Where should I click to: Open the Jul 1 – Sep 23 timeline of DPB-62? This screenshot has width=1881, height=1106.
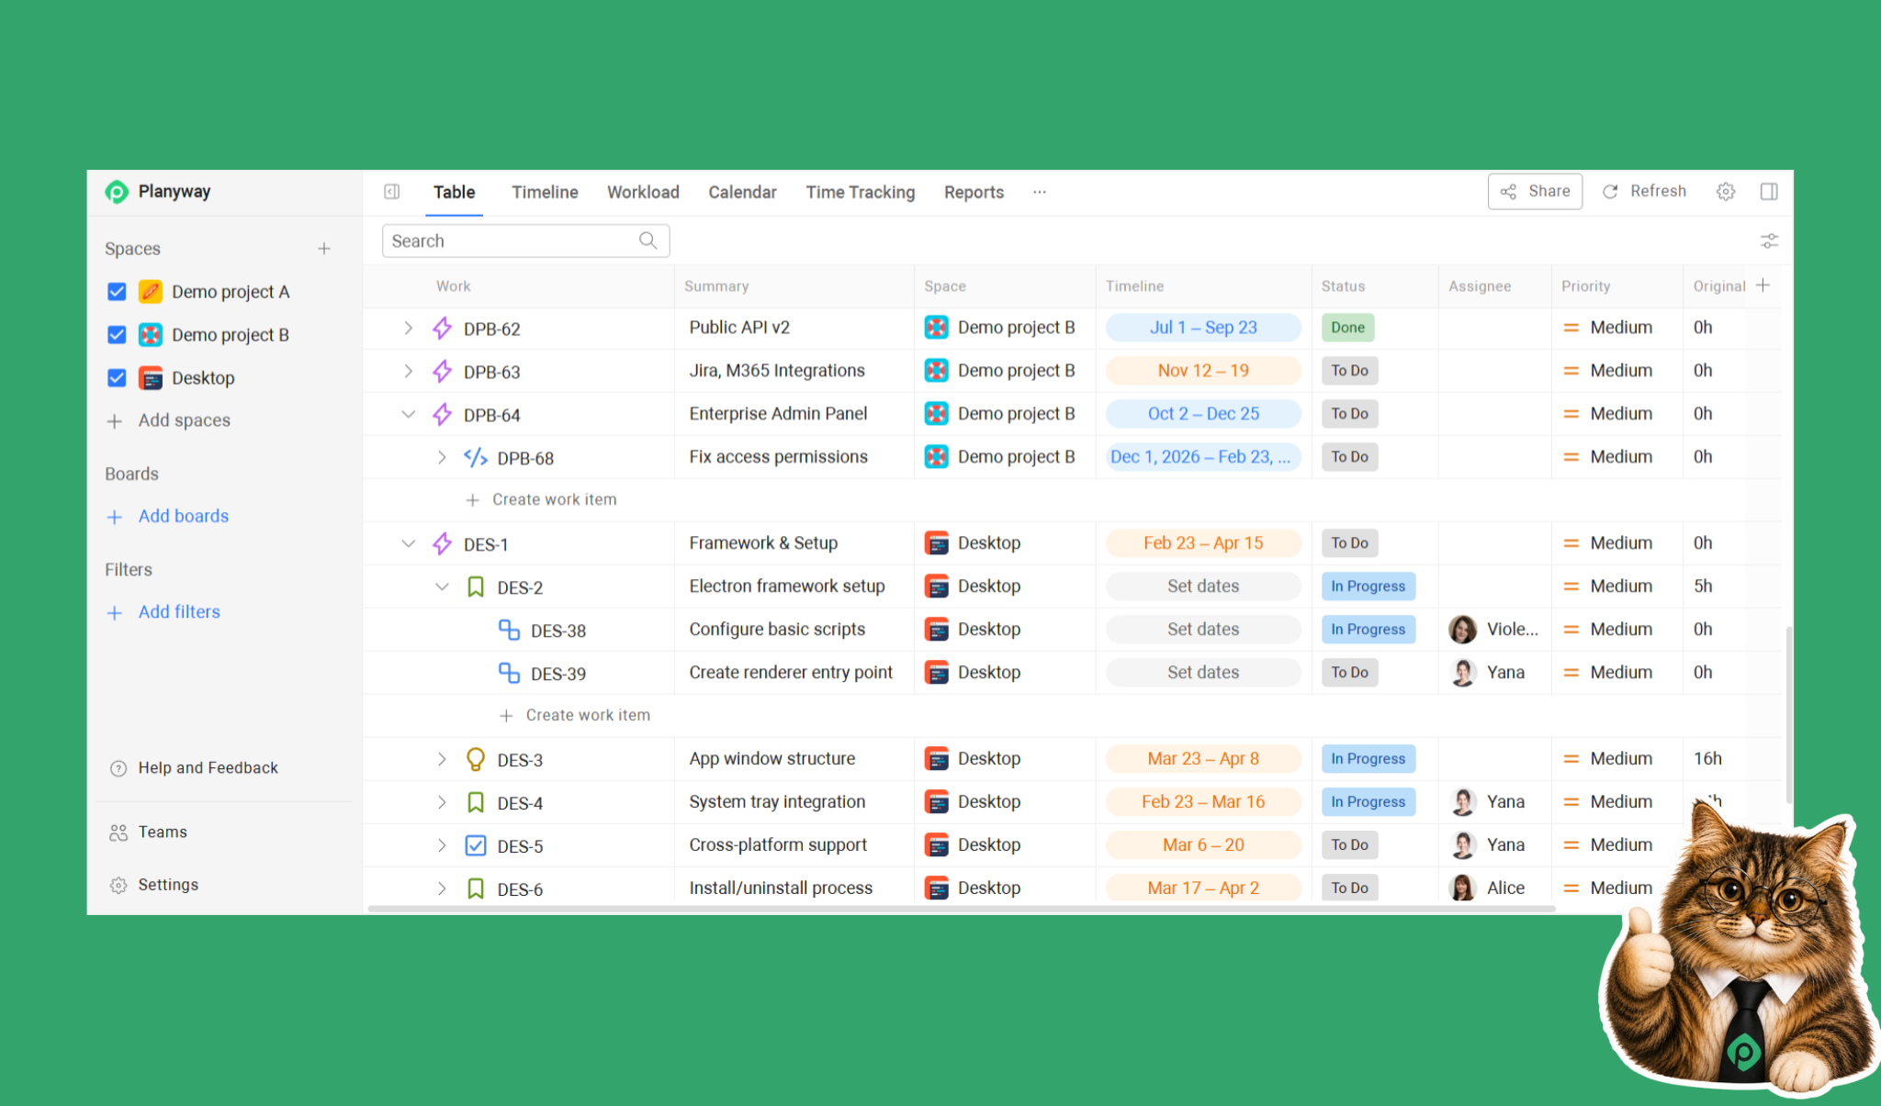click(1203, 327)
